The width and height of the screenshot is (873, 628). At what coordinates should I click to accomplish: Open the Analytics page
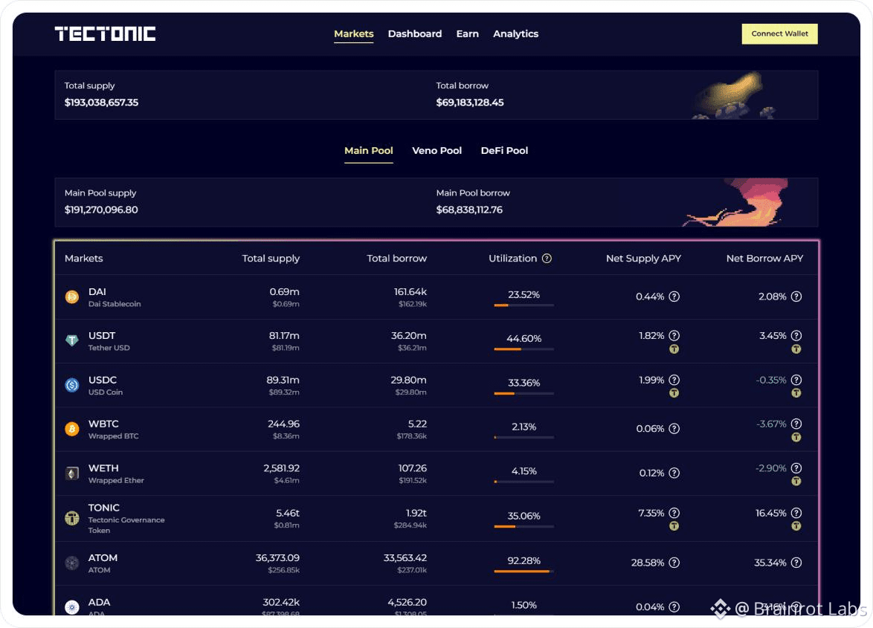point(515,34)
